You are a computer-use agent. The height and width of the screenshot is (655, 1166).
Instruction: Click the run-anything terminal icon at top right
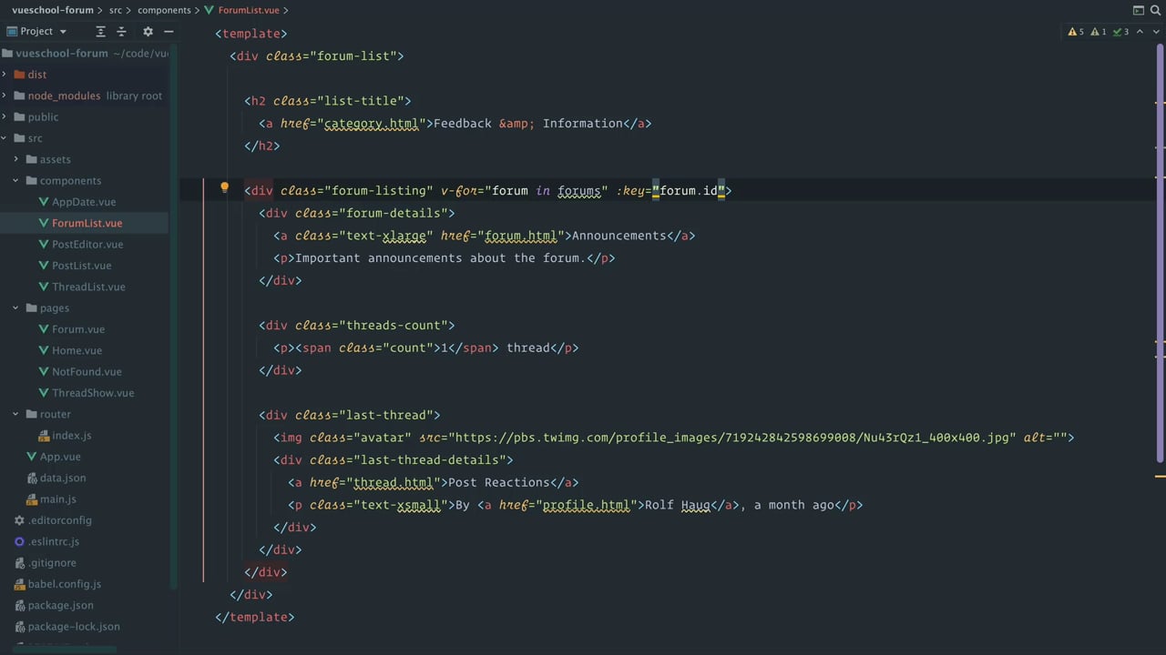[x=1139, y=10]
